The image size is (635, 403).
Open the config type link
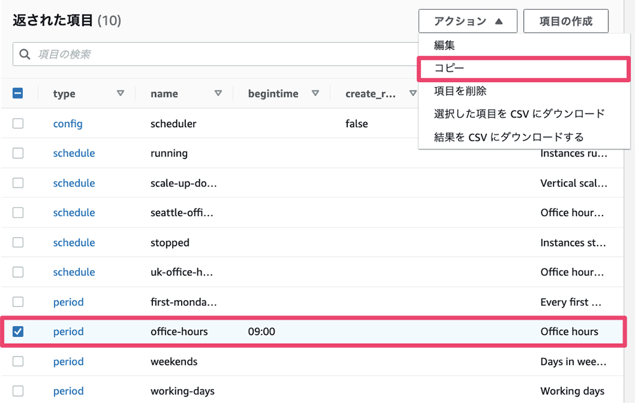(x=68, y=123)
